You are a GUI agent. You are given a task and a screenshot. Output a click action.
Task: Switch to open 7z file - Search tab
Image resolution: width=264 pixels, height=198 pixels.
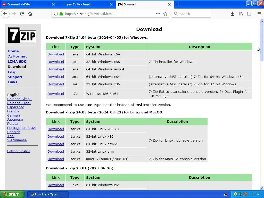(87, 4)
